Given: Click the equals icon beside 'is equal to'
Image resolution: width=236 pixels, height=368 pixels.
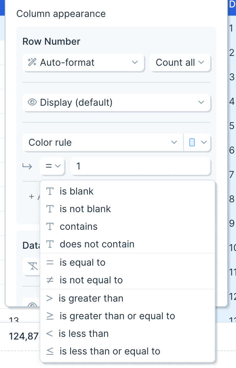Looking at the screenshot, I should pyautogui.click(x=50, y=263).
